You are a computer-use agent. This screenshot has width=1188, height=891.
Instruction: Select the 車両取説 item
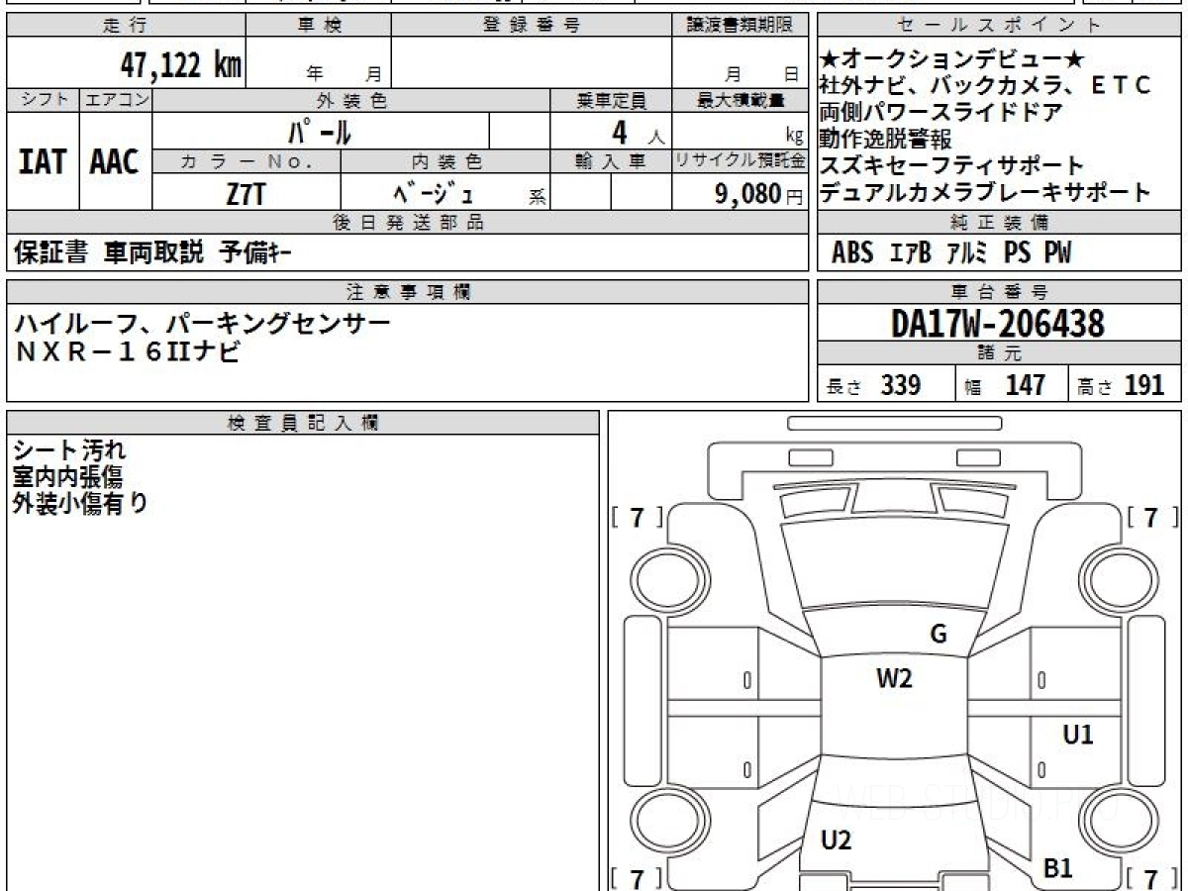click(153, 253)
